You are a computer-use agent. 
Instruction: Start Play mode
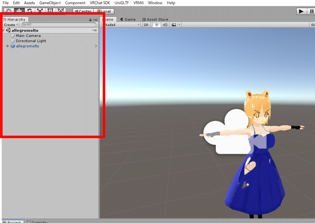pyautogui.click(x=302, y=11)
